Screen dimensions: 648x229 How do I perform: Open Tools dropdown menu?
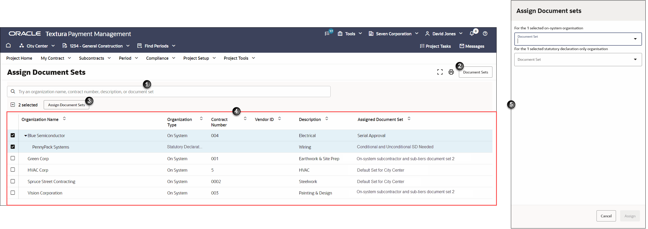pyautogui.click(x=350, y=33)
